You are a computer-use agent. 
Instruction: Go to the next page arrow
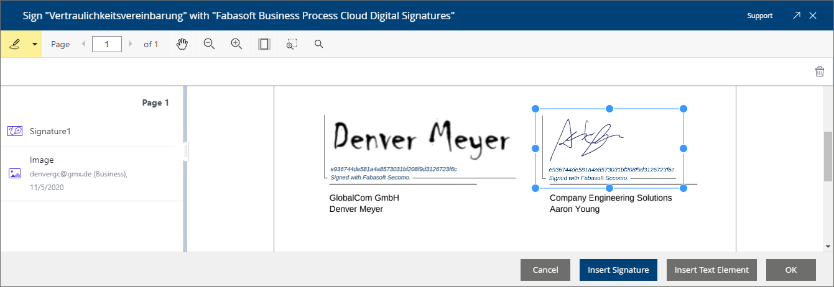[130, 44]
